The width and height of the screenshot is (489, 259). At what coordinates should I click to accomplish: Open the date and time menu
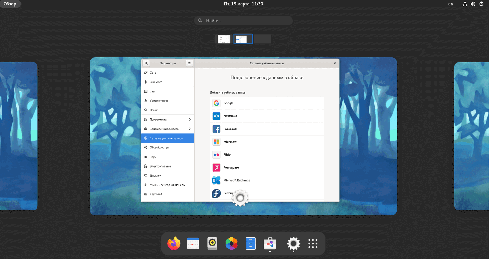coord(244,4)
